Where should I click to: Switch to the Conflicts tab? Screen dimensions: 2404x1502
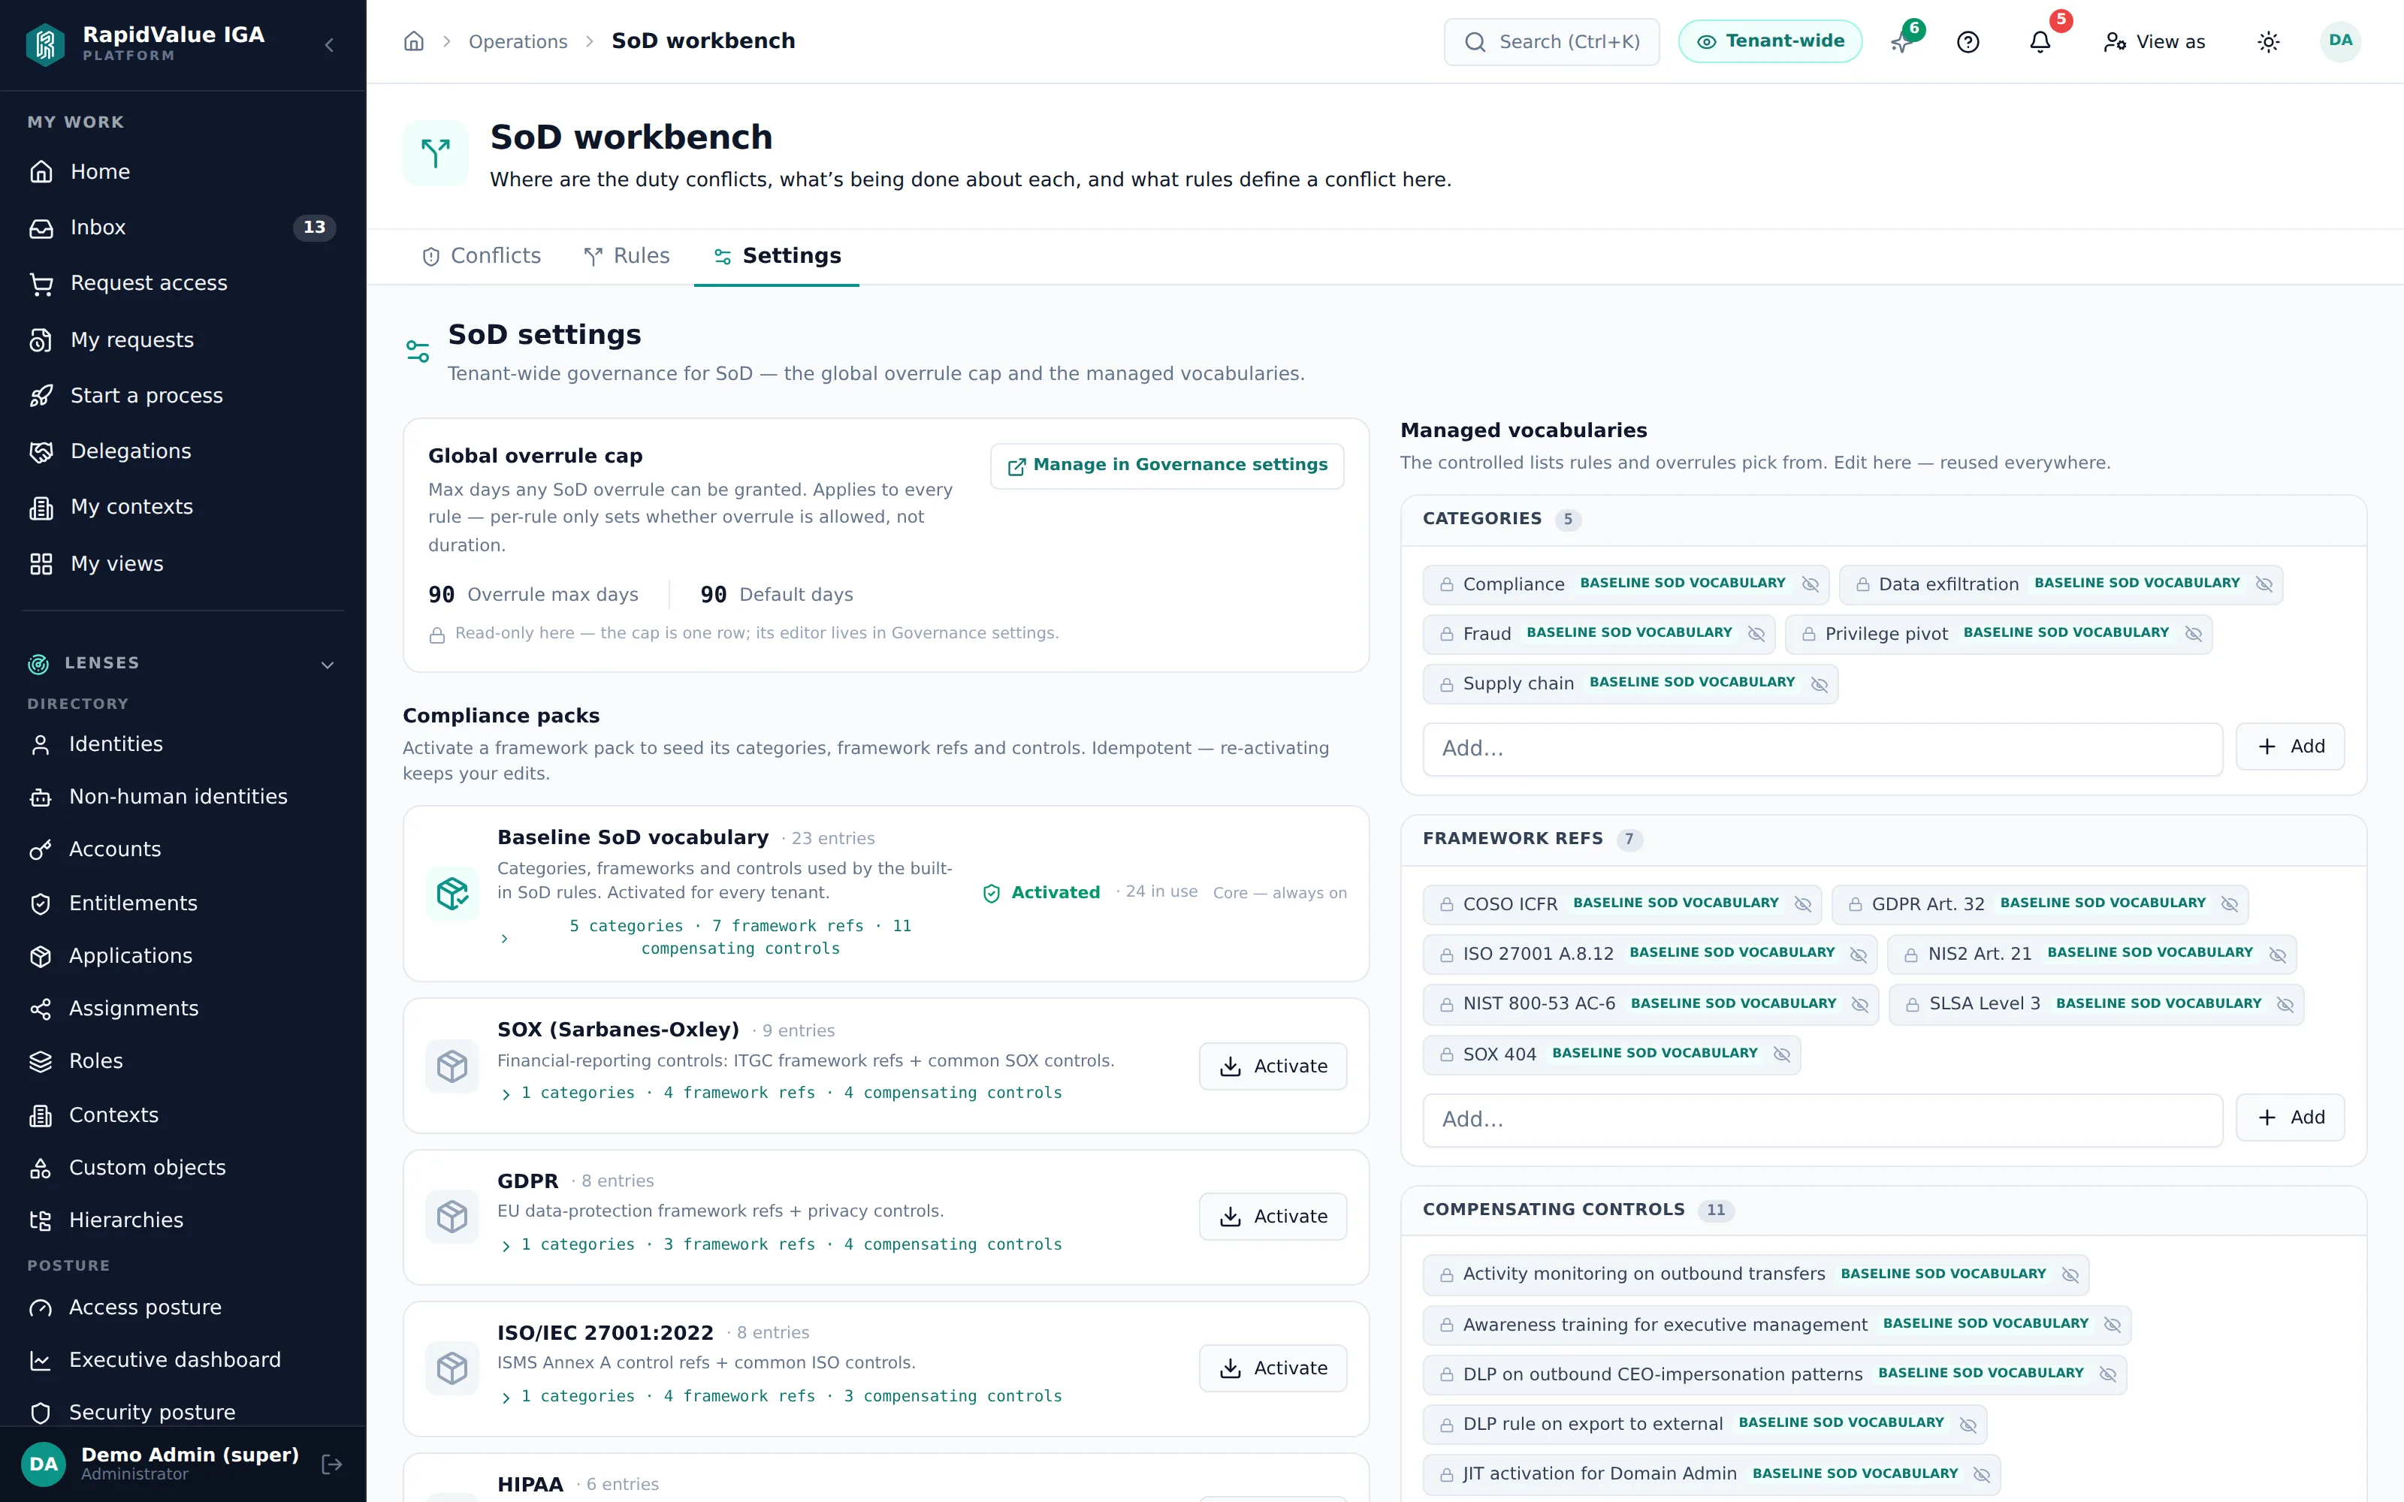[x=482, y=256]
